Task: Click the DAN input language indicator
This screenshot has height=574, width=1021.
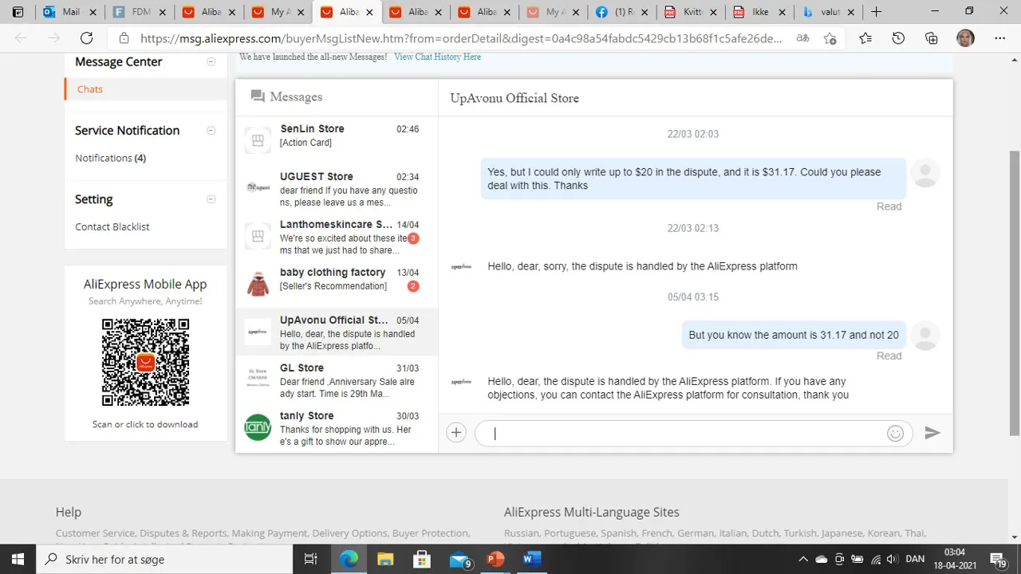Action: coord(915,559)
